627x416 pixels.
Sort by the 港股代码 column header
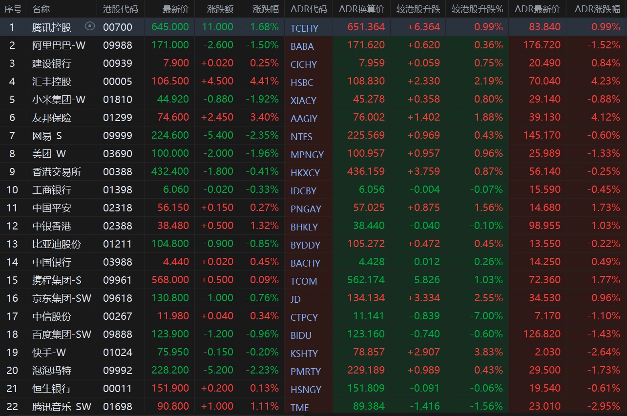pos(121,9)
